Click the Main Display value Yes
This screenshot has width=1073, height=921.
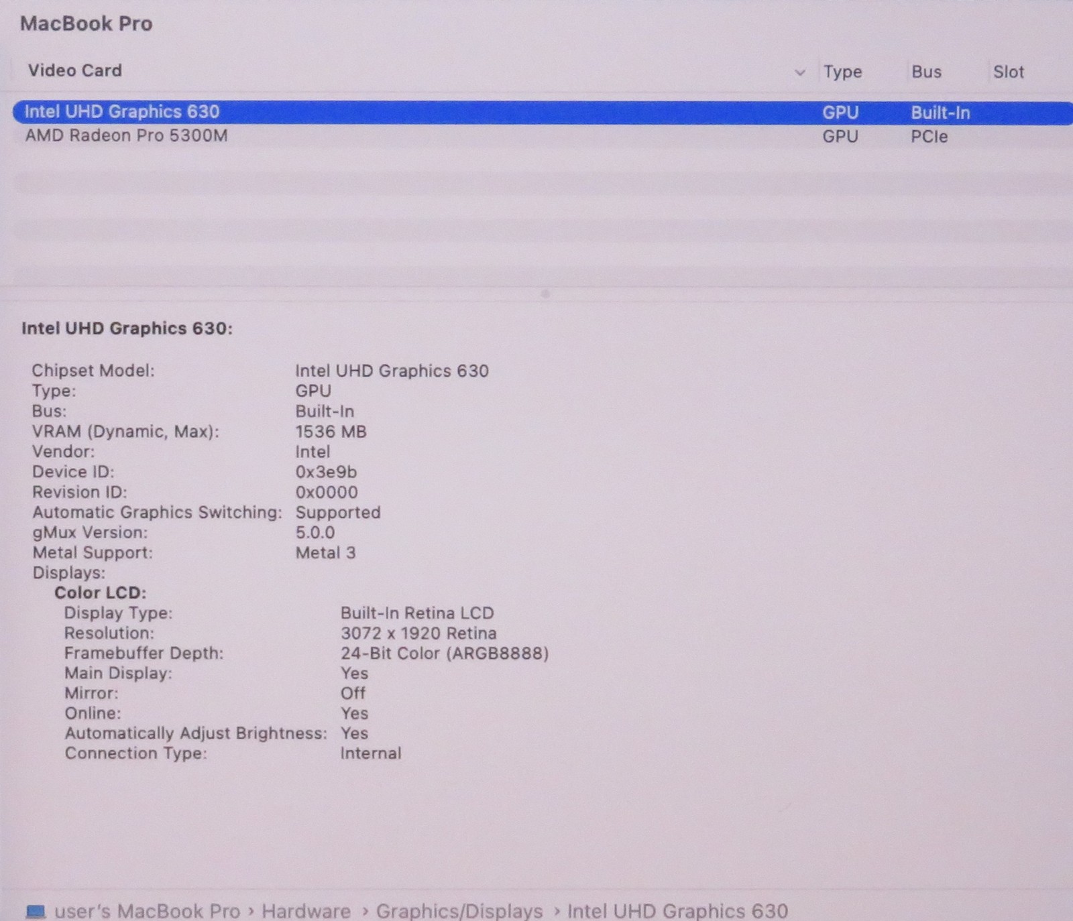pos(354,673)
